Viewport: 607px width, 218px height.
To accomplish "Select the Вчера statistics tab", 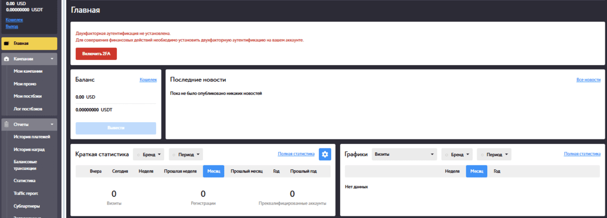I will [96, 171].
